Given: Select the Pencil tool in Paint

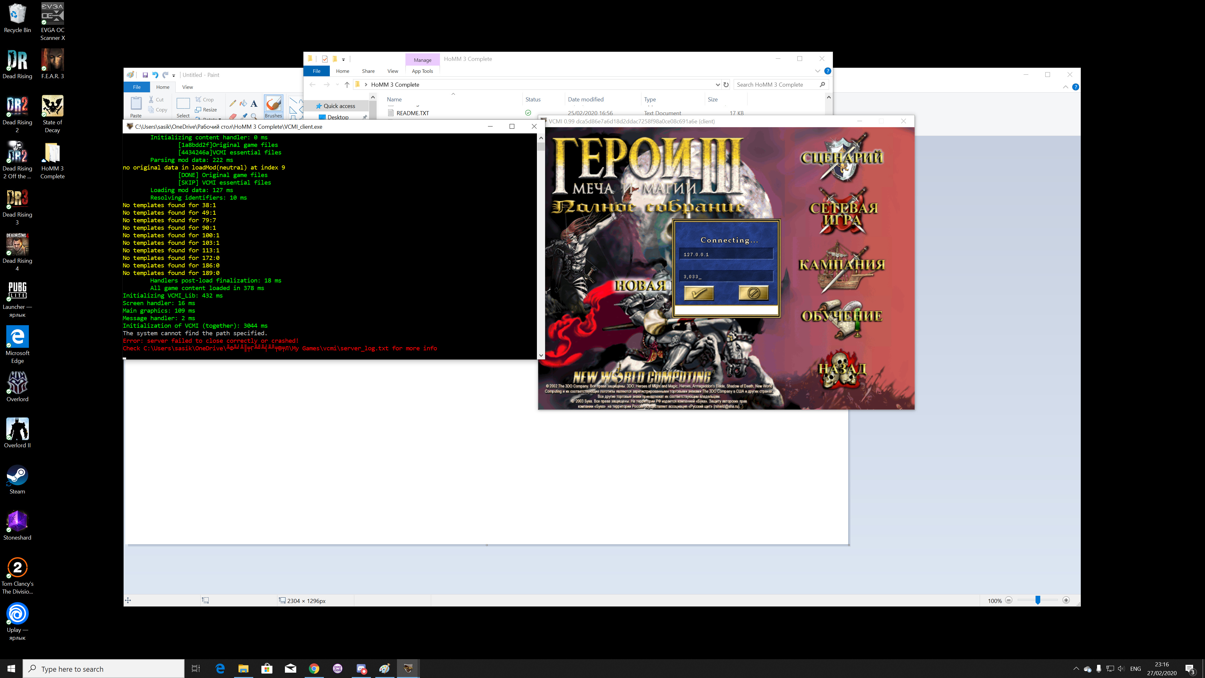Looking at the screenshot, I should click(x=233, y=103).
